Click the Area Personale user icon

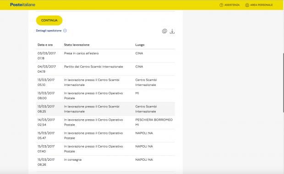pos(247,5)
